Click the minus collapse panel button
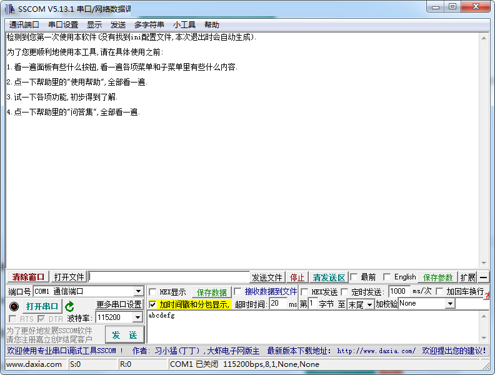This screenshot has width=495, height=375. 484,277
